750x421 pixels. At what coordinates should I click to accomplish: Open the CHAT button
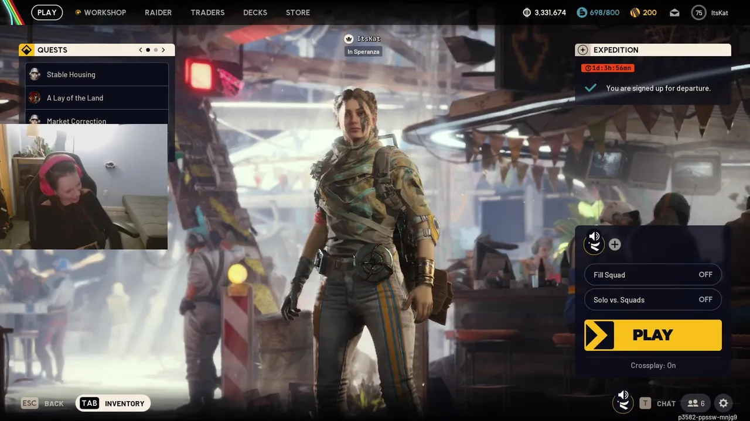click(666, 403)
